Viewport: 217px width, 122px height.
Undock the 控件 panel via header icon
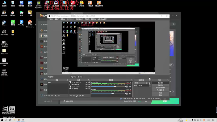pos(168,80)
